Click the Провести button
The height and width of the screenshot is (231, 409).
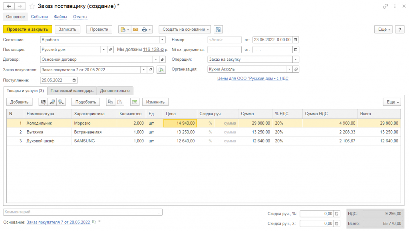tap(99, 29)
